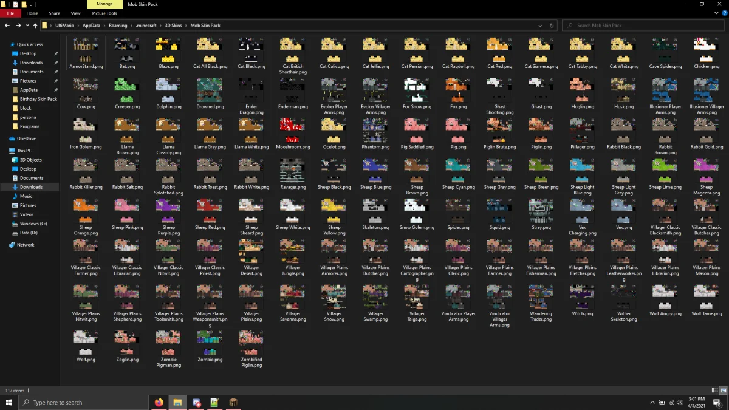The image size is (729, 410).
Task: Click 3D Skins in the address path
Action: click(174, 26)
